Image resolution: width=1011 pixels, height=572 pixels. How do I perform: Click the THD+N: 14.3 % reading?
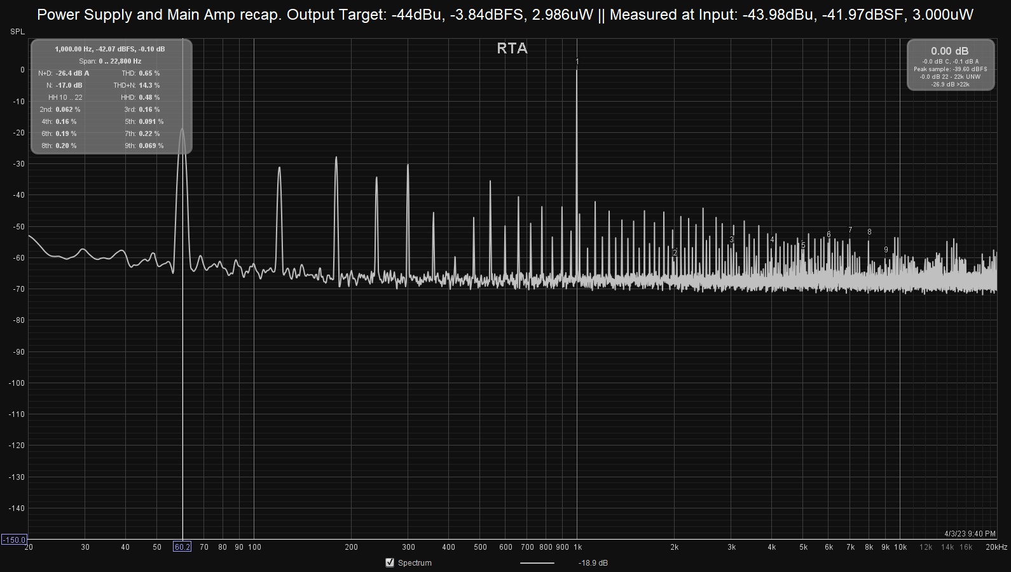[x=137, y=85]
